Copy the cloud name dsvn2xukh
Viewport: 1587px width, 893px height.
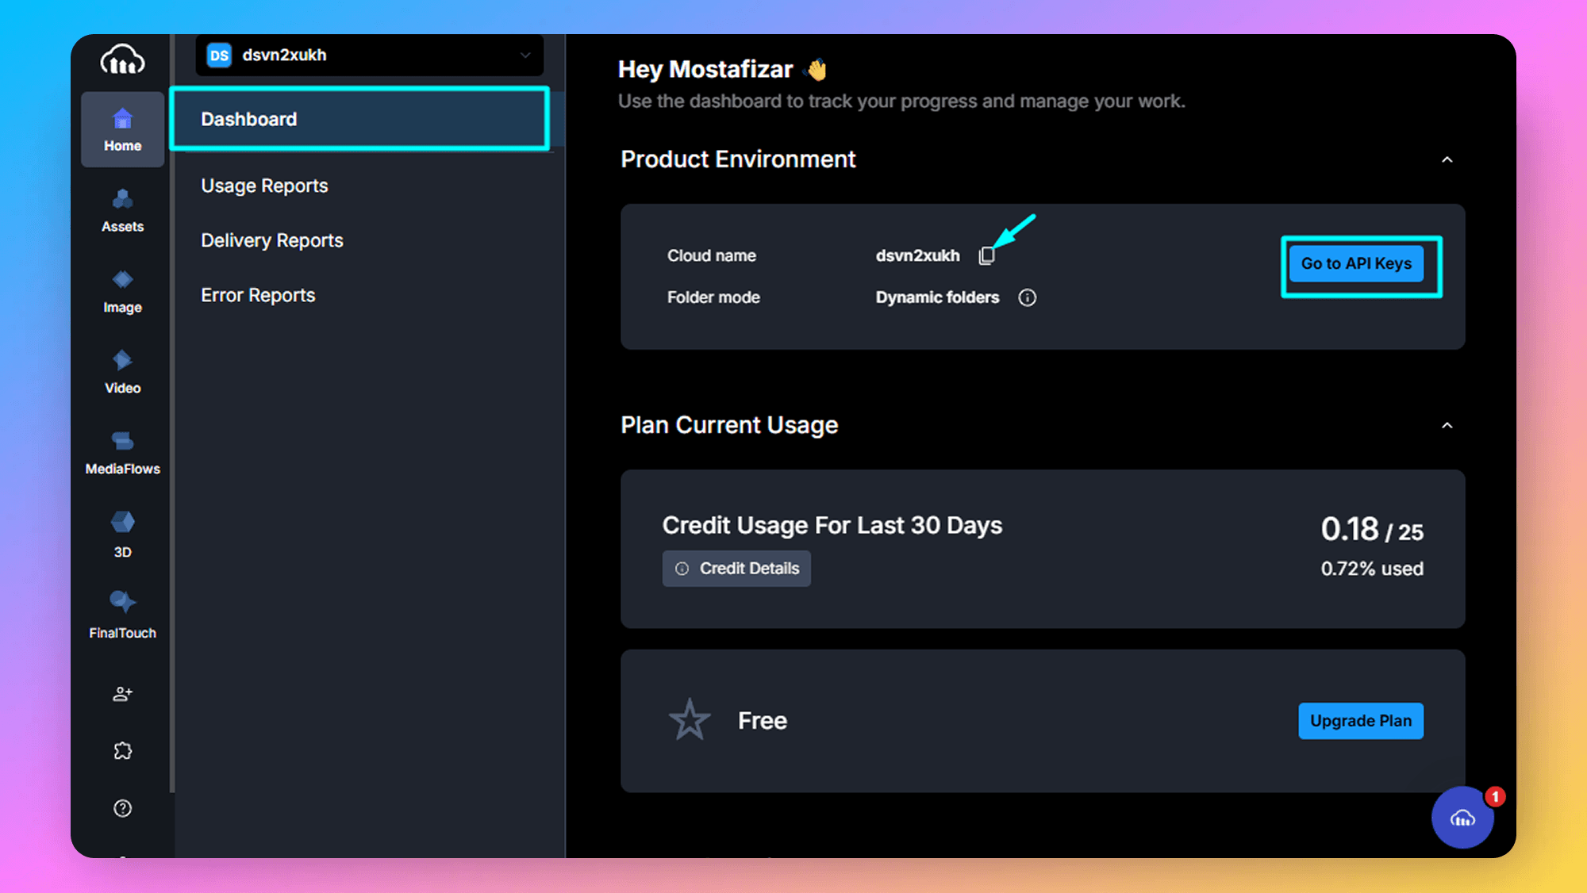[986, 255]
